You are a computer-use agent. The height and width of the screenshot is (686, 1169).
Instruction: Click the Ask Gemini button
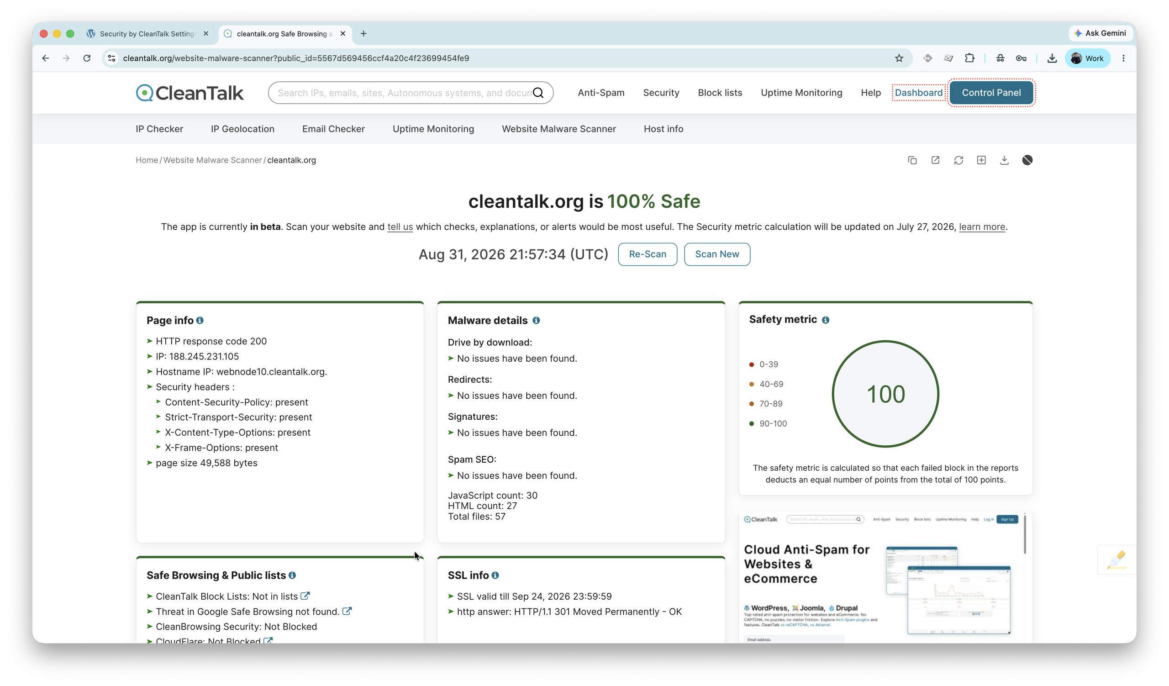[x=1101, y=33]
